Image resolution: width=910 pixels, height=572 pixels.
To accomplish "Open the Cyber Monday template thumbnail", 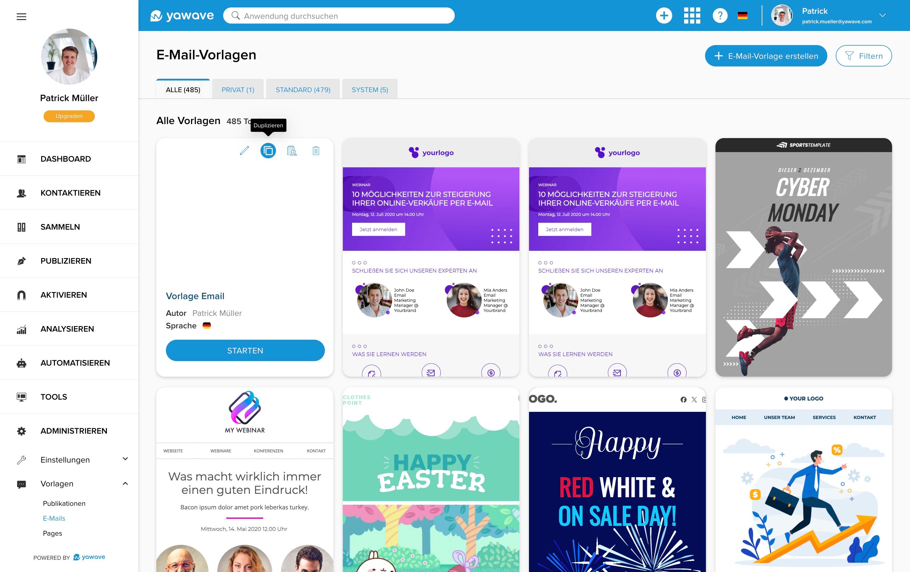I will (x=803, y=257).
